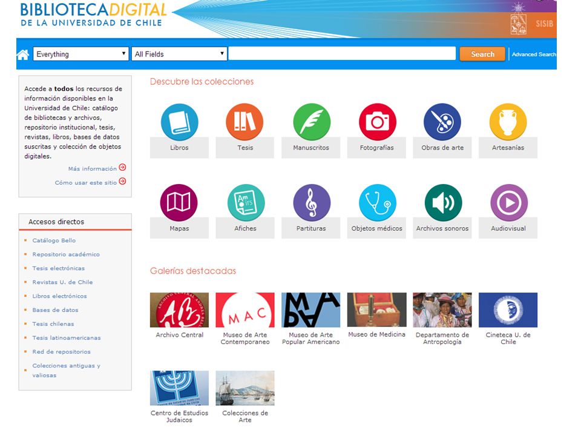The width and height of the screenshot is (581, 436).
Task: Open the Museo de Medicina thumbnail
Action: pyautogui.click(x=377, y=310)
